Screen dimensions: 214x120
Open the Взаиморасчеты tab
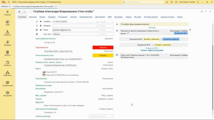click(86, 17)
